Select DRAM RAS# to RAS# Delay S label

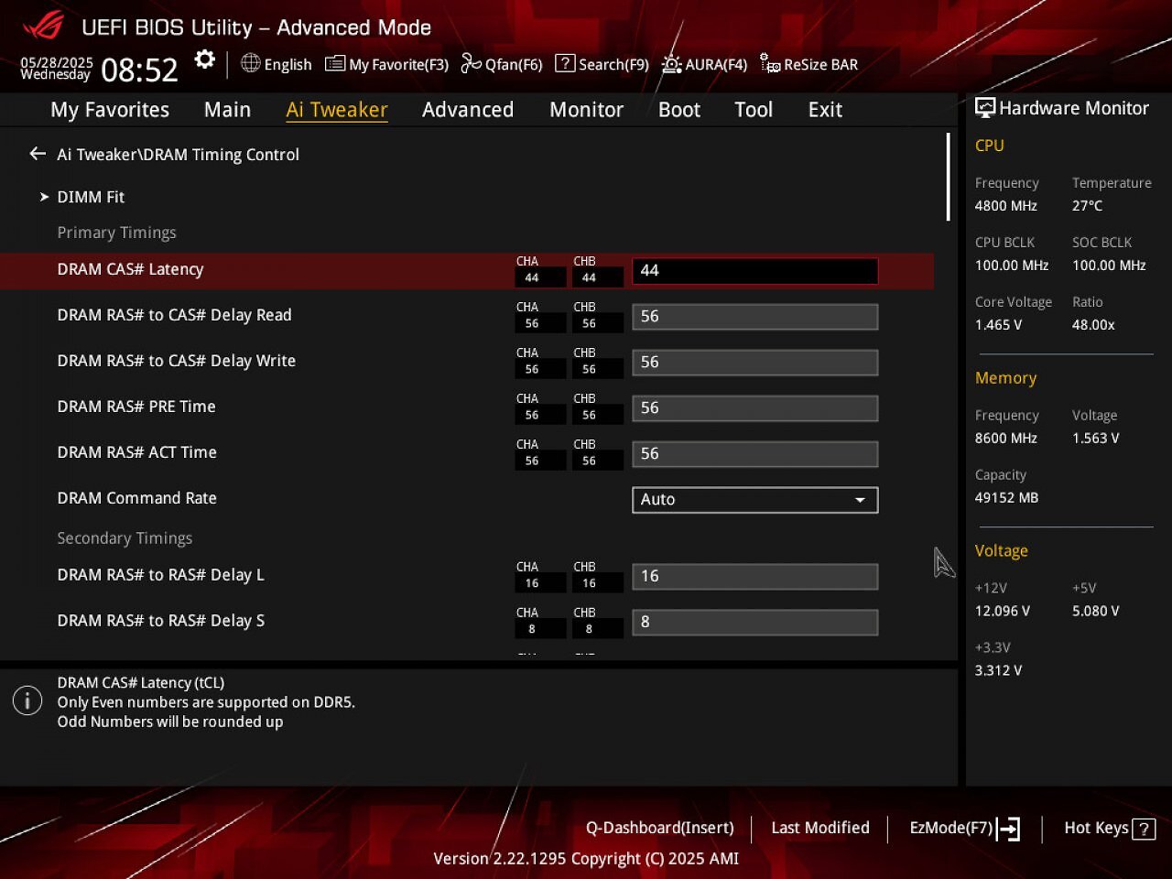pyautogui.click(x=160, y=621)
